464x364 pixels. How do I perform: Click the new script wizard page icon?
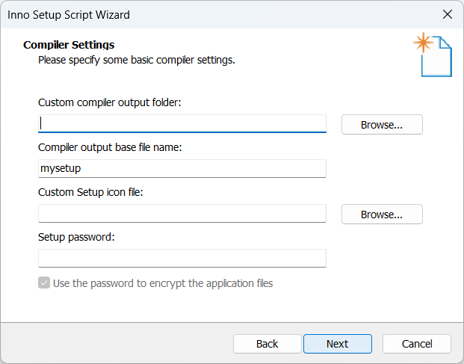click(433, 55)
